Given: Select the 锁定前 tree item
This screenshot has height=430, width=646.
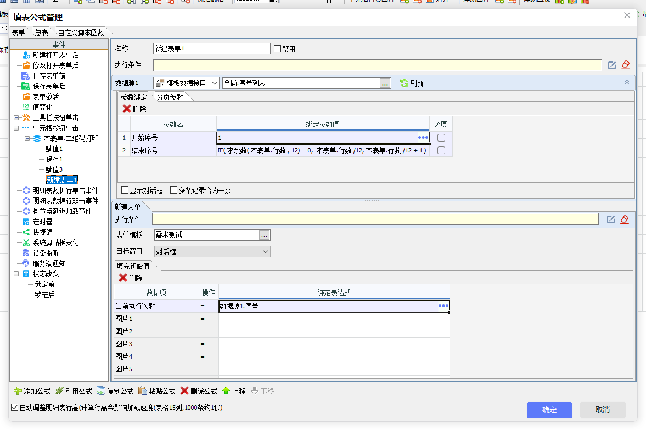Looking at the screenshot, I should 44,284.
